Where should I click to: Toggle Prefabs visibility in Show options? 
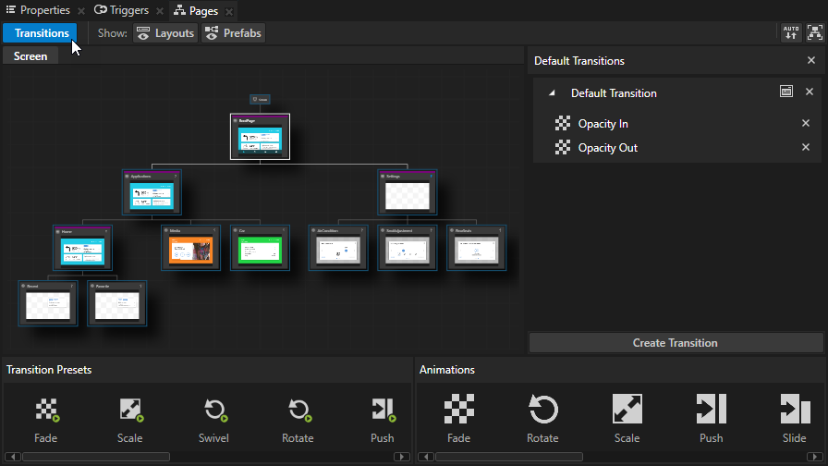tap(233, 33)
